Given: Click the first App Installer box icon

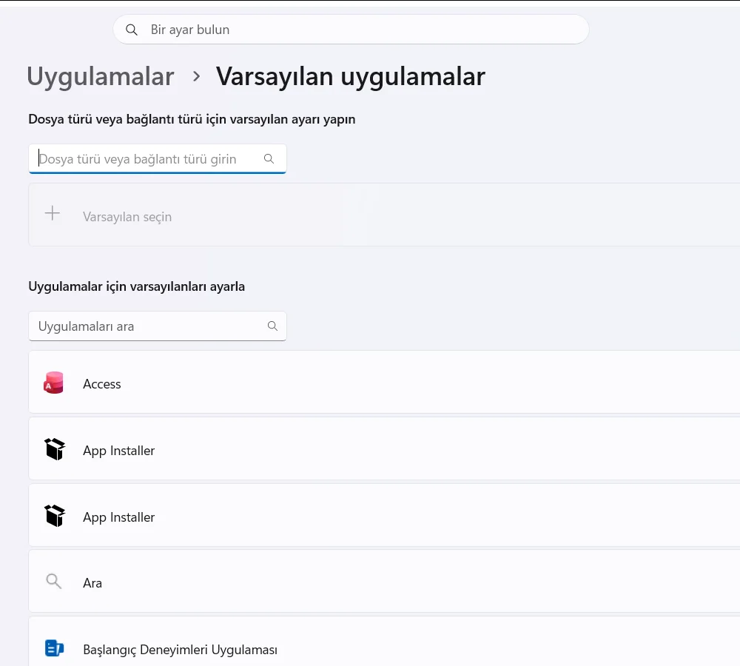Looking at the screenshot, I should click(55, 449).
